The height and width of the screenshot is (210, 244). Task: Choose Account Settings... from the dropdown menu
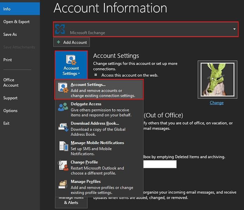pyautogui.click(x=99, y=90)
